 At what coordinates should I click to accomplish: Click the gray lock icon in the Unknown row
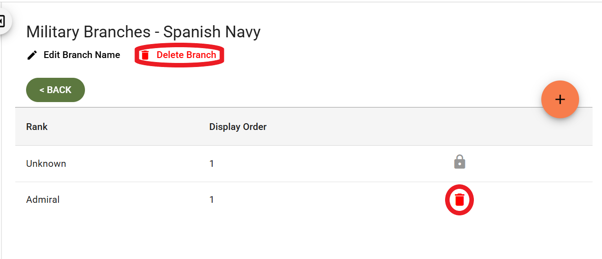(x=459, y=162)
